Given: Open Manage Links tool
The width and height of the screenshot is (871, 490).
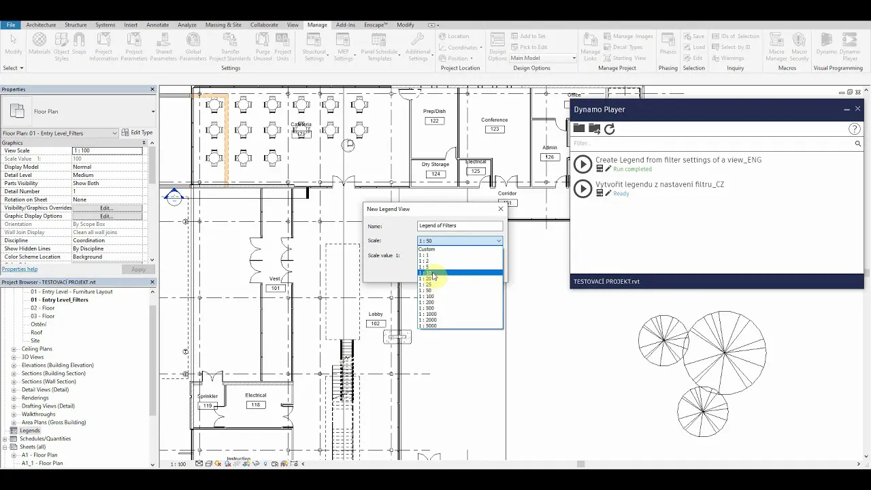Looking at the screenshot, I should pyautogui.click(x=590, y=46).
